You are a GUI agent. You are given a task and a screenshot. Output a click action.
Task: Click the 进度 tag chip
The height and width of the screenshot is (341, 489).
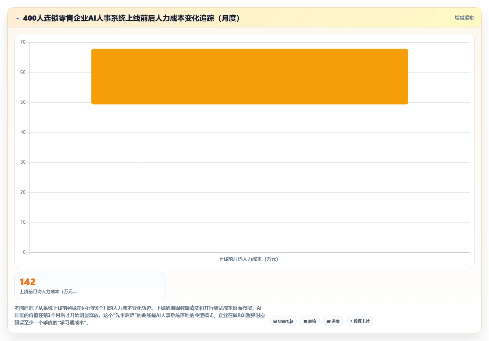tap(333, 321)
